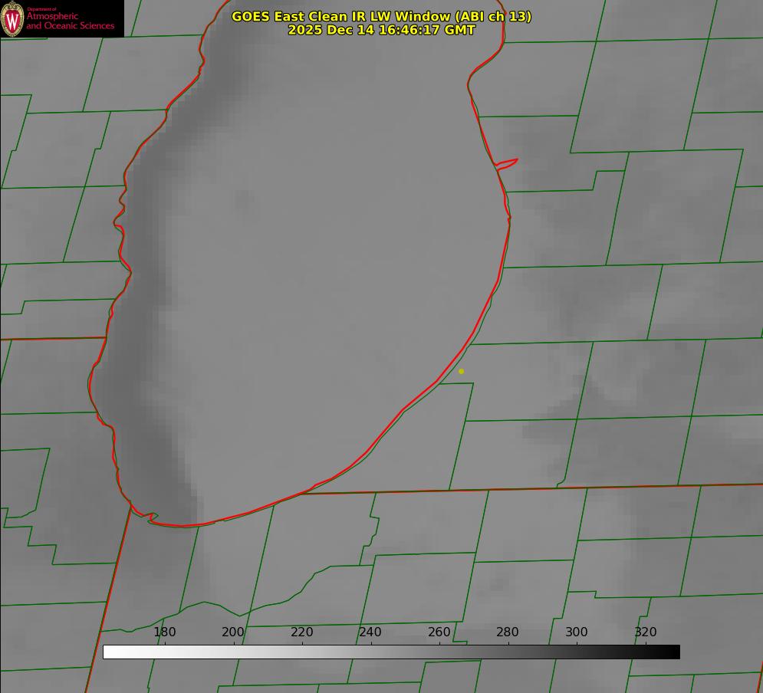The height and width of the screenshot is (693, 763).
Task: Click the UW crest logo
Action: click(12, 18)
